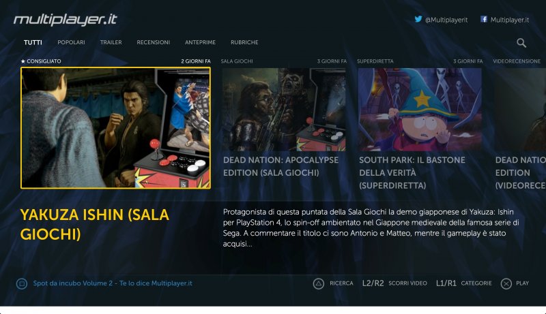Click the multiplayer.it logo
This screenshot has width=546, height=314.
64,19
